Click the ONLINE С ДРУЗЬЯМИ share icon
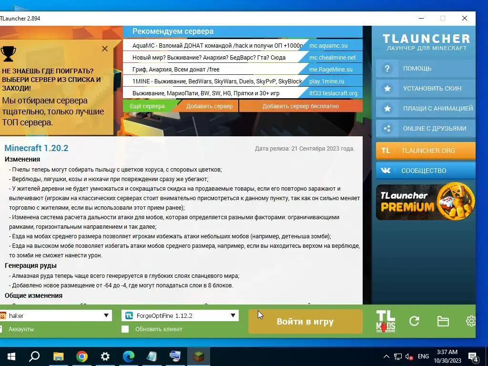Image resolution: width=488 pixels, height=366 pixels. point(387,129)
